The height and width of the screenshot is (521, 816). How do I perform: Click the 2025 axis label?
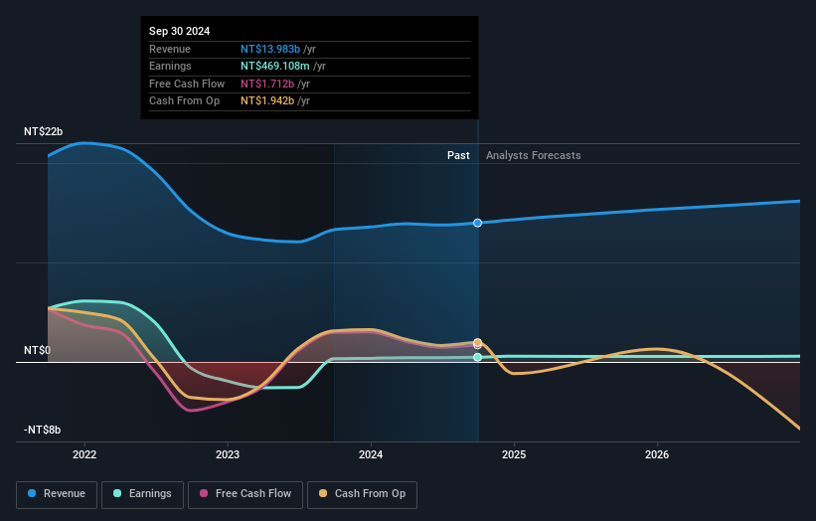[x=514, y=455]
